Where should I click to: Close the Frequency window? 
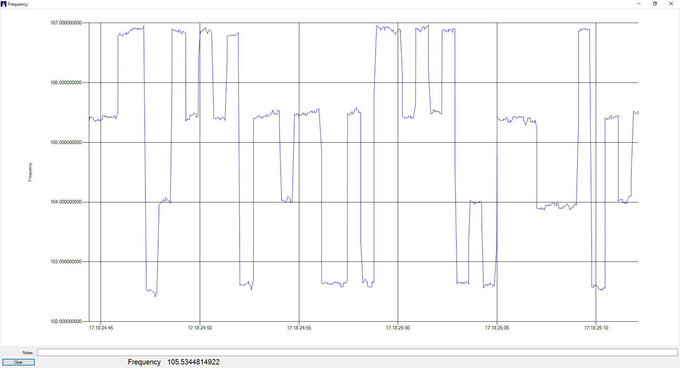coord(671,4)
